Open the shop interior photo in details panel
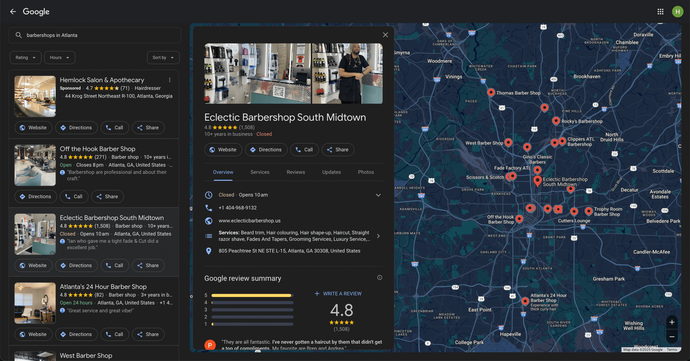Image resolution: width=690 pixels, height=361 pixels. (257, 73)
